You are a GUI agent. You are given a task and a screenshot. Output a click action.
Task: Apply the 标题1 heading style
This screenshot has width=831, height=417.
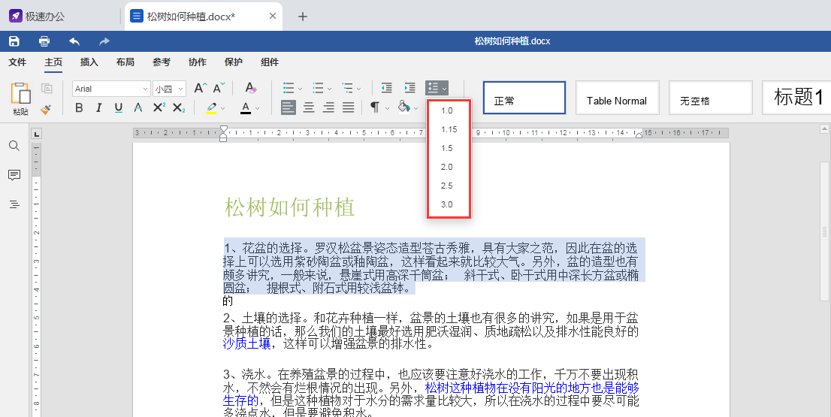(798, 97)
